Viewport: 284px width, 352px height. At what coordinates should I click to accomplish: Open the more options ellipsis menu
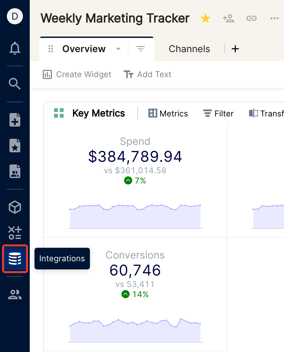click(x=274, y=18)
